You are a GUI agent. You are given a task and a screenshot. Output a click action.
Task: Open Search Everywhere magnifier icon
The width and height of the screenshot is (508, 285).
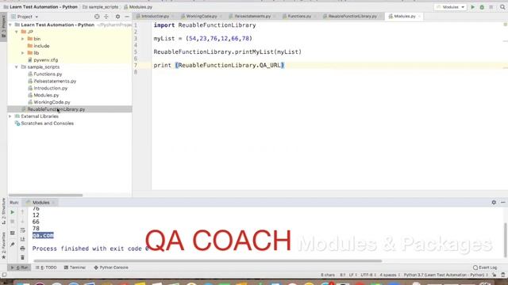[502, 7]
